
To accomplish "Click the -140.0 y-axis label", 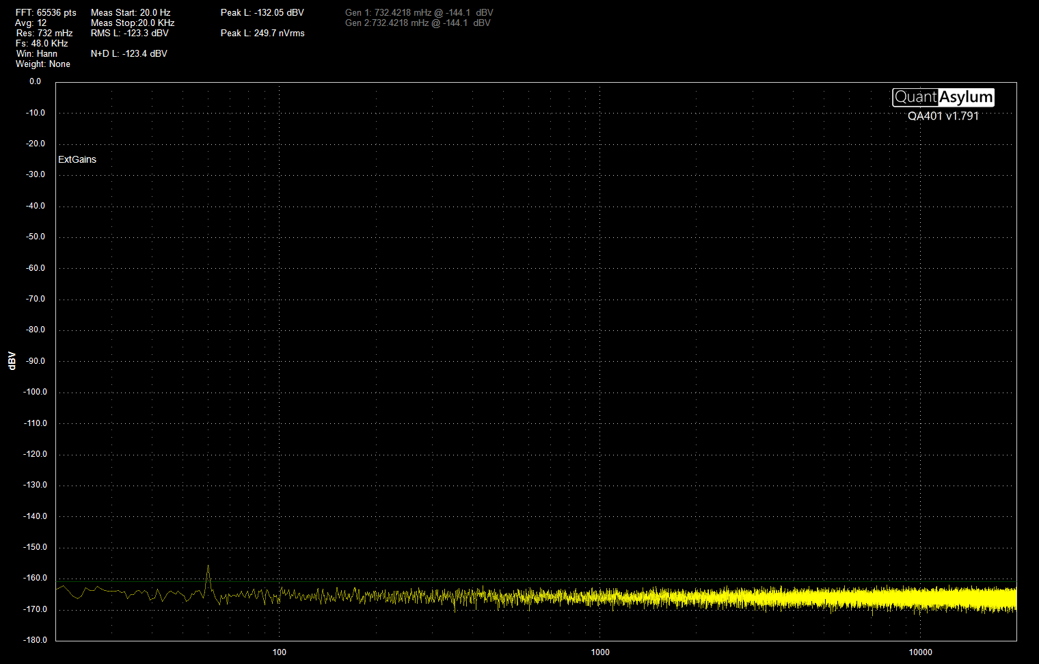I will (35, 516).
